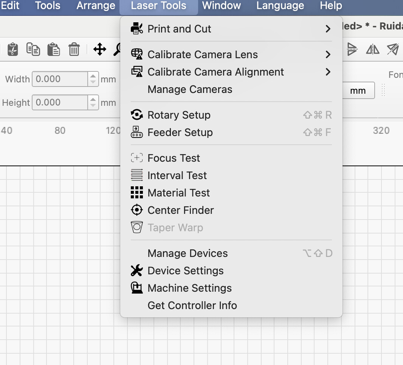Click the Paste clipboard toolbar icon
403x365 pixels.
(54, 49)
